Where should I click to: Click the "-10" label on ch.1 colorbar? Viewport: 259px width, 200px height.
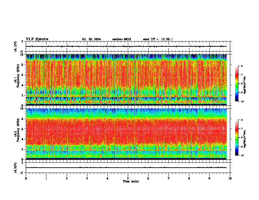tap(242, 102)
